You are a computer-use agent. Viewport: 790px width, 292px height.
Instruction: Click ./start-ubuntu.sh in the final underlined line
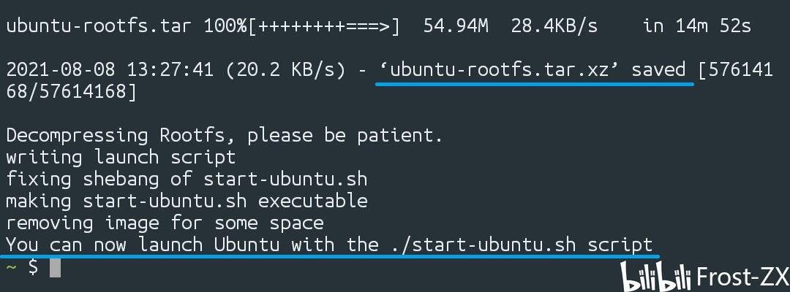click(x=483, y=245)
